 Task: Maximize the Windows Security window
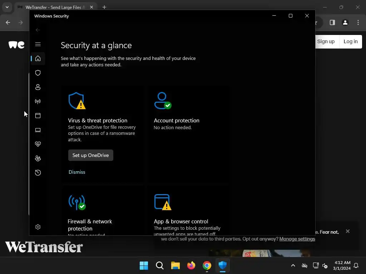pyautogui.click(x=291, y=16)
